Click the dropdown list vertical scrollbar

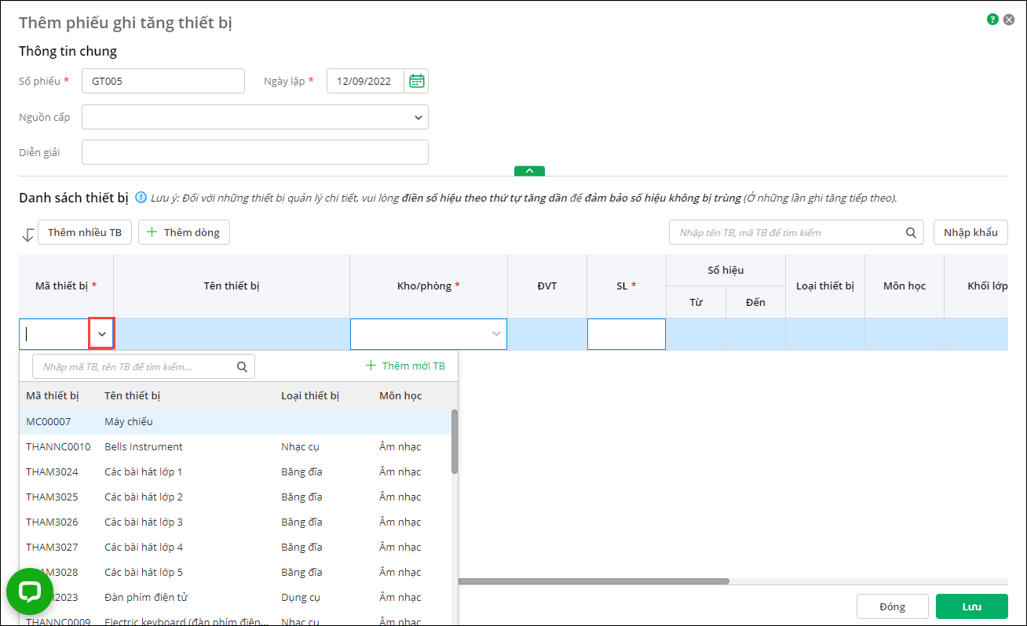[x=455, y=441]
